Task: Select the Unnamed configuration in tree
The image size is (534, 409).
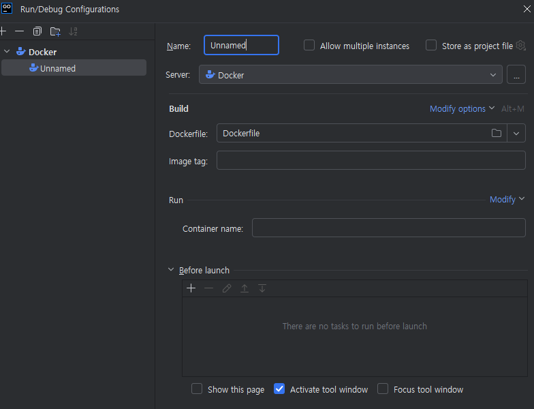Action: [x=74, y=68]
